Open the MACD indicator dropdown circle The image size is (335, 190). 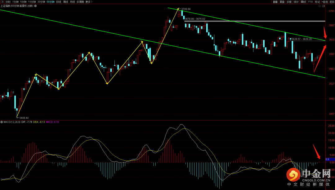click(2, 122)
